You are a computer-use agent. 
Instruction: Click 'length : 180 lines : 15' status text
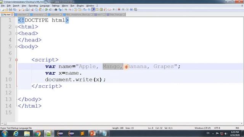click(x=123, y=128)
